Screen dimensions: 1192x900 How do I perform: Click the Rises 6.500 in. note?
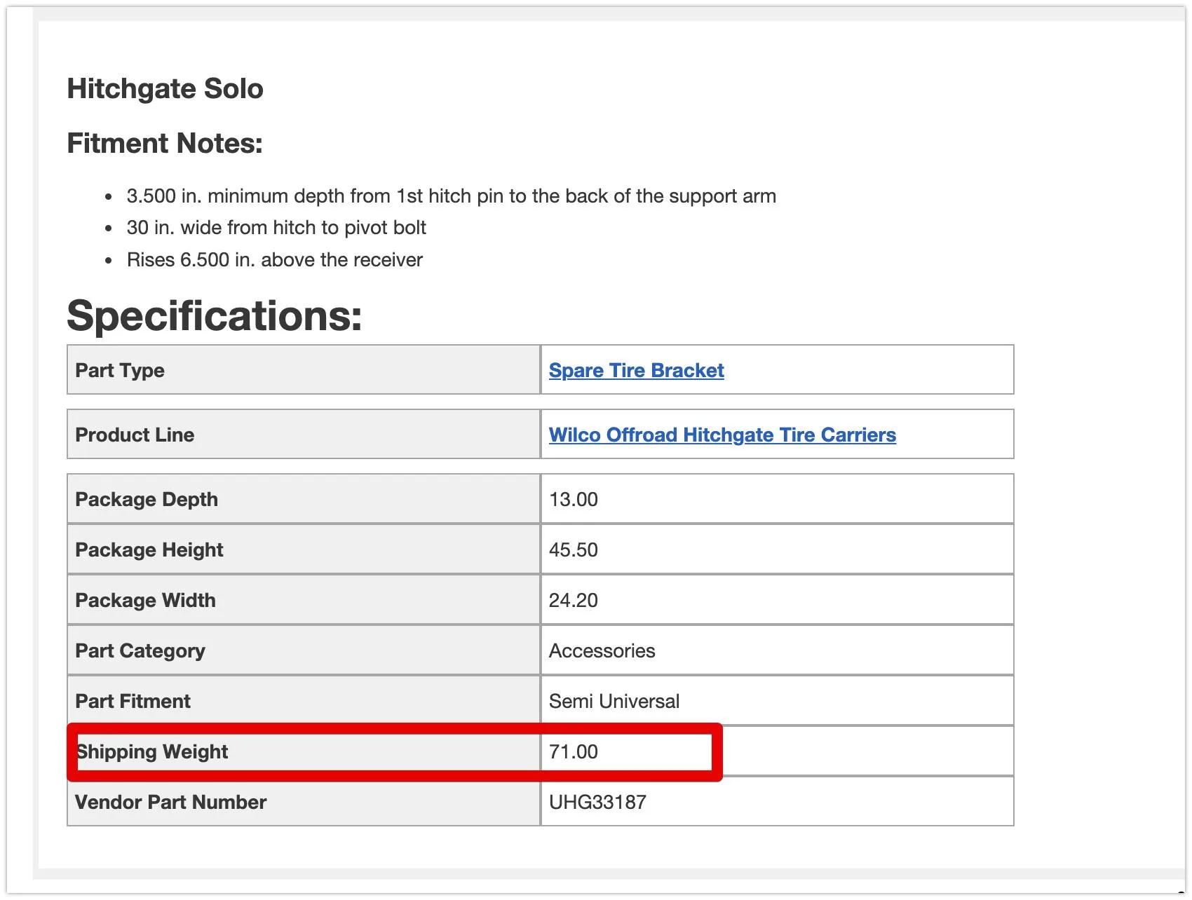pyautogui.click(x=275, y=260)
